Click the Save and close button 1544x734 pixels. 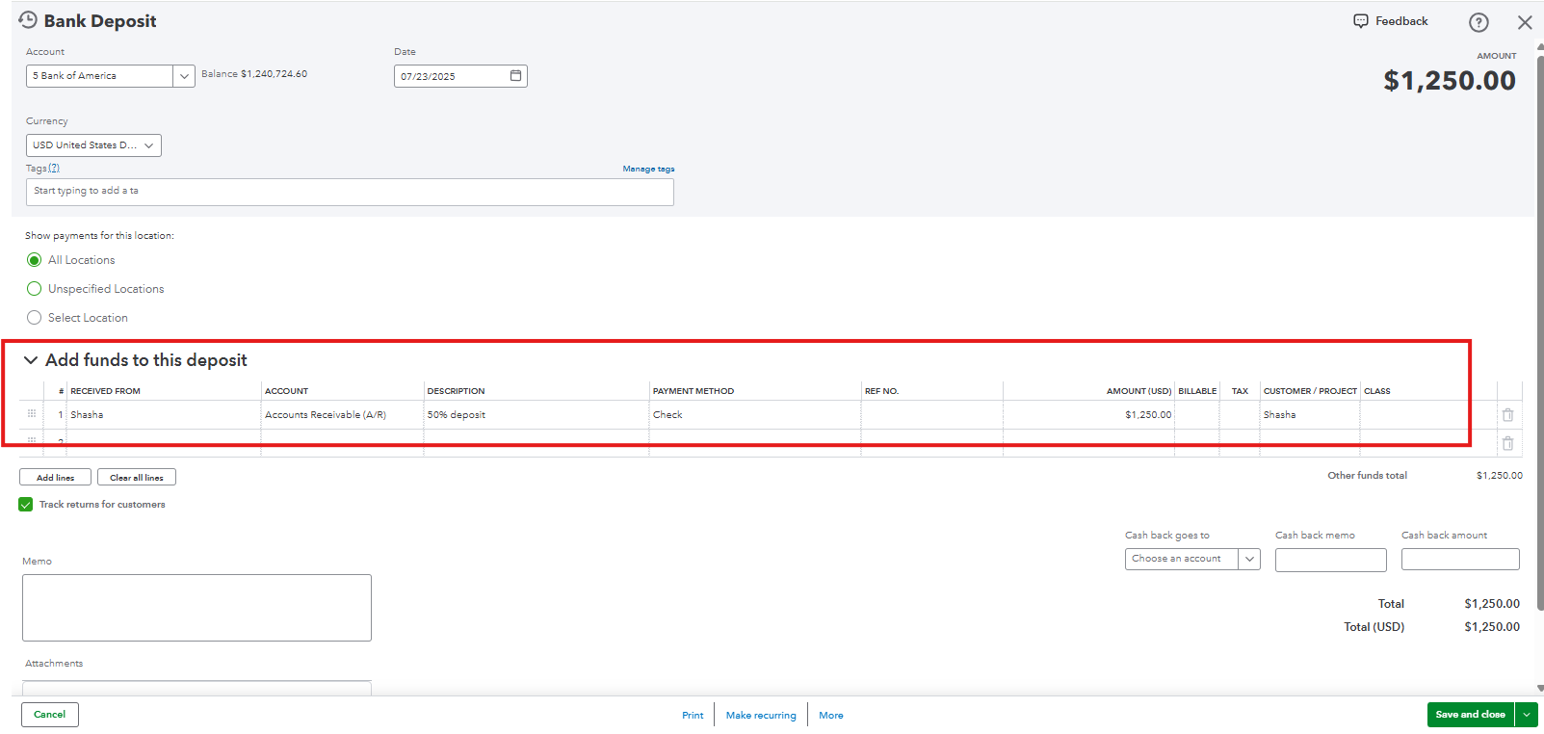(1471, 715)
